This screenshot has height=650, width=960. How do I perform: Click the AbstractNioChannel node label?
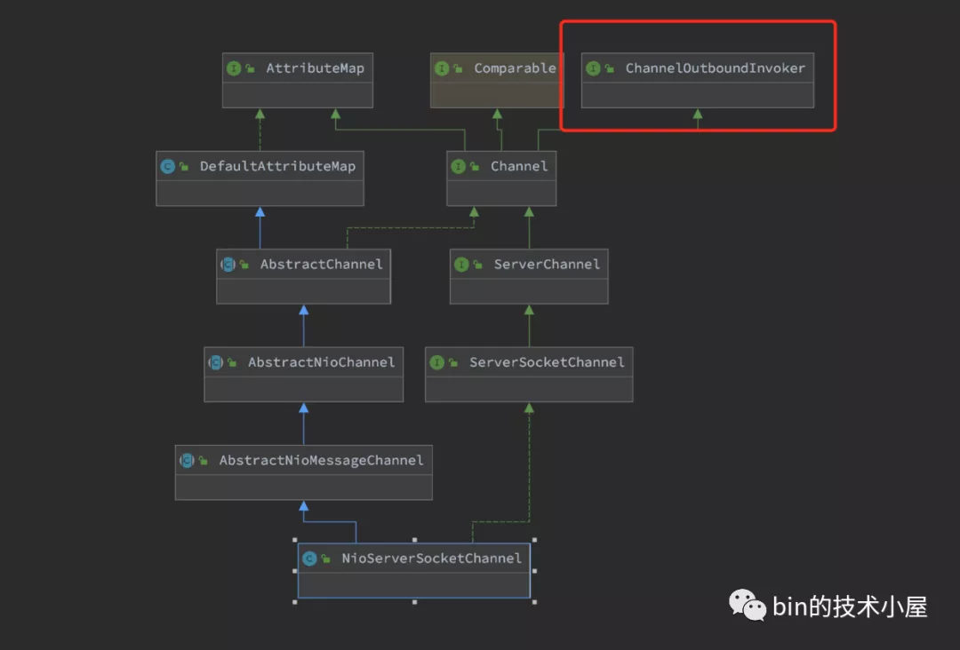321,362
